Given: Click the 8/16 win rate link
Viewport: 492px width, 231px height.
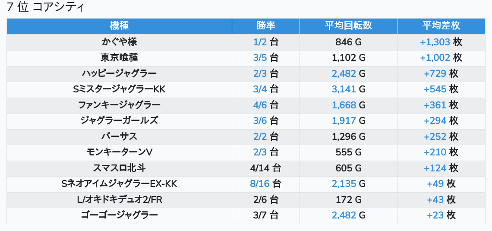Looking at the screenshot, I should 259,184.
